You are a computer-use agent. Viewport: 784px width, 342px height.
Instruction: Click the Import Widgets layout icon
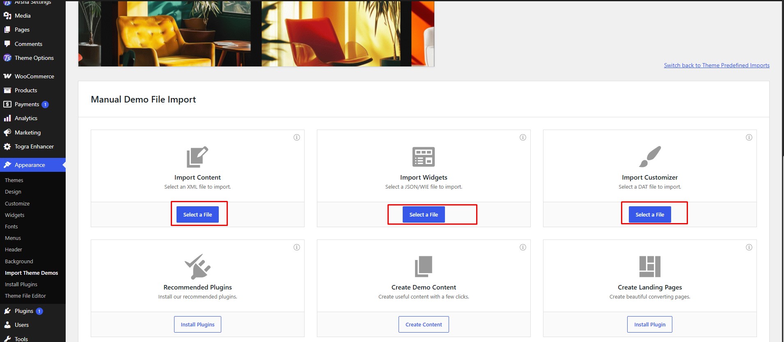tap(424, 157)
